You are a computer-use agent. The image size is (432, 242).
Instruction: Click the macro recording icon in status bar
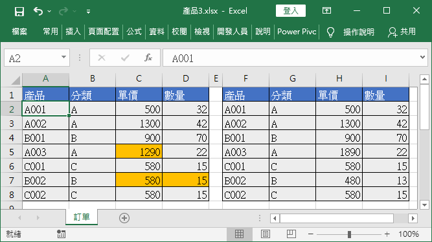(x=61, y=234)
